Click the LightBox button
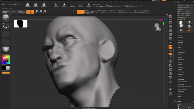 coord(14,12)
